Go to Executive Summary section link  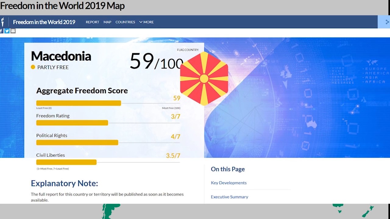[229, 197]
